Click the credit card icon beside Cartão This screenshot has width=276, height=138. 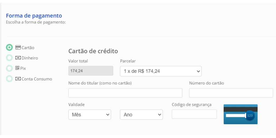tap(17, 48)
